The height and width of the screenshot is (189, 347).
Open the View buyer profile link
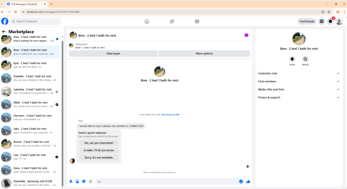170,115
